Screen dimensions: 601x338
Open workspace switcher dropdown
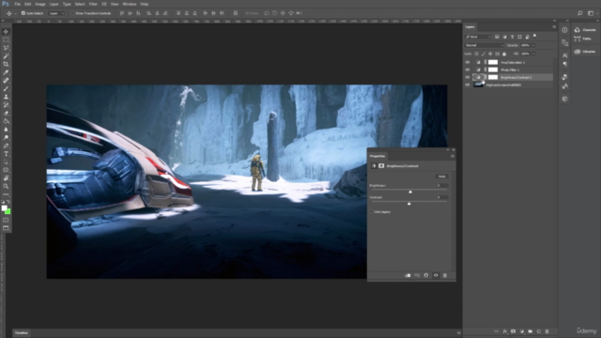(593, 13)
